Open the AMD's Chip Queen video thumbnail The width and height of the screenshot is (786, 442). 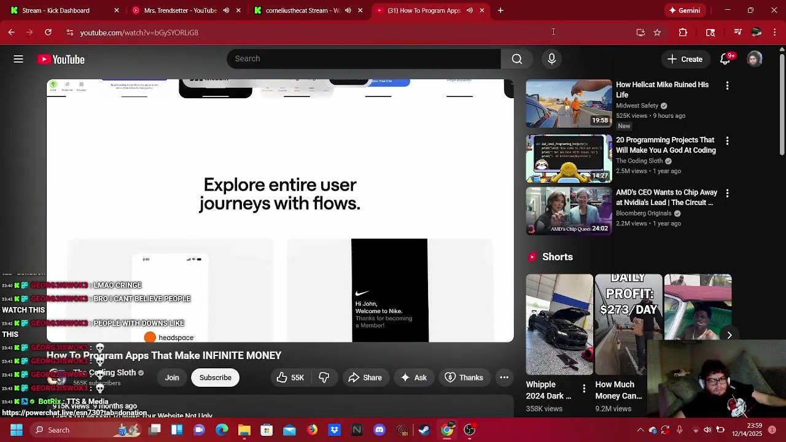[x=569, y=211]
